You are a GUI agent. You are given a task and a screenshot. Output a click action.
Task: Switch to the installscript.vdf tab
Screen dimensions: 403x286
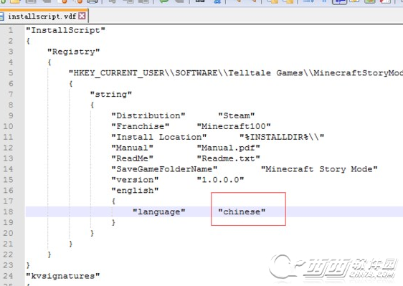(42, 16)
